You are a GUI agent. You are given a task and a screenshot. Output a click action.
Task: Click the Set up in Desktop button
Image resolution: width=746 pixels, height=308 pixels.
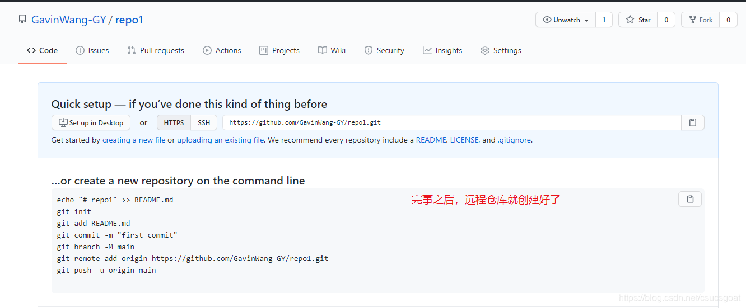[91, 122]
